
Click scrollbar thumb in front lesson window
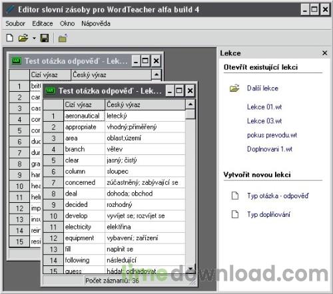coord(190,114)
